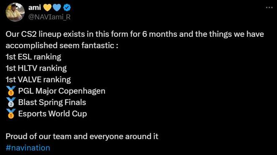Open the @NAVIami_R profile handle

click(x=50, y=17)
